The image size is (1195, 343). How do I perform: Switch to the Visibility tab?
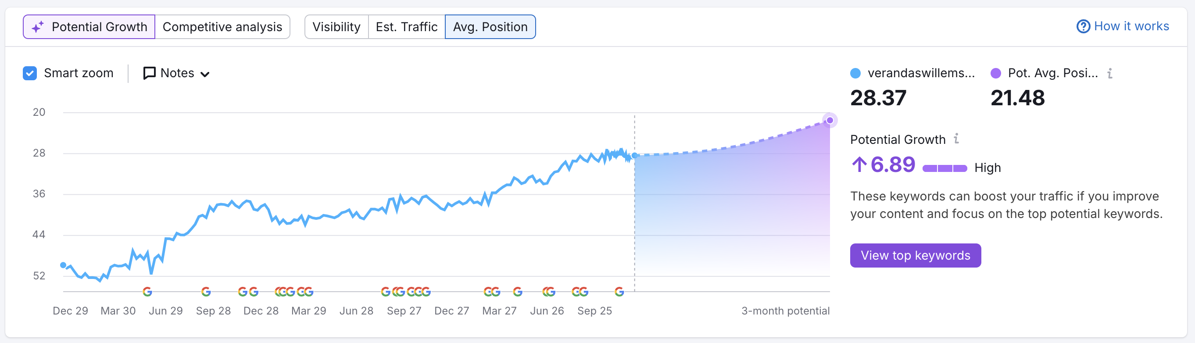[336, 26]
